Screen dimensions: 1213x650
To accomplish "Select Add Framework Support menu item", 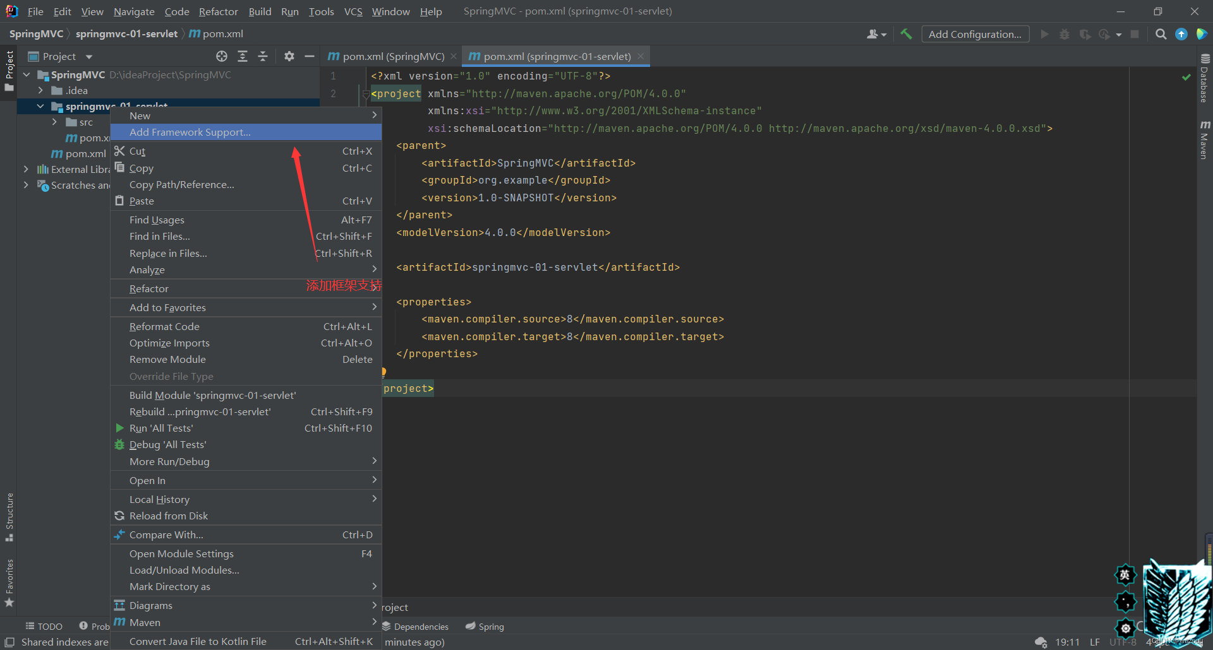I will [x=246, y=132].
